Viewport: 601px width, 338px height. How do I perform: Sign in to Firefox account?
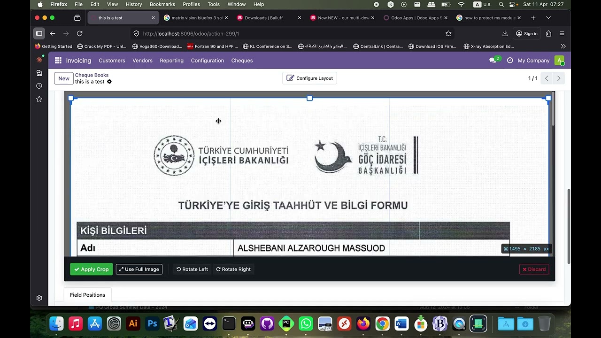coord(527,33)
